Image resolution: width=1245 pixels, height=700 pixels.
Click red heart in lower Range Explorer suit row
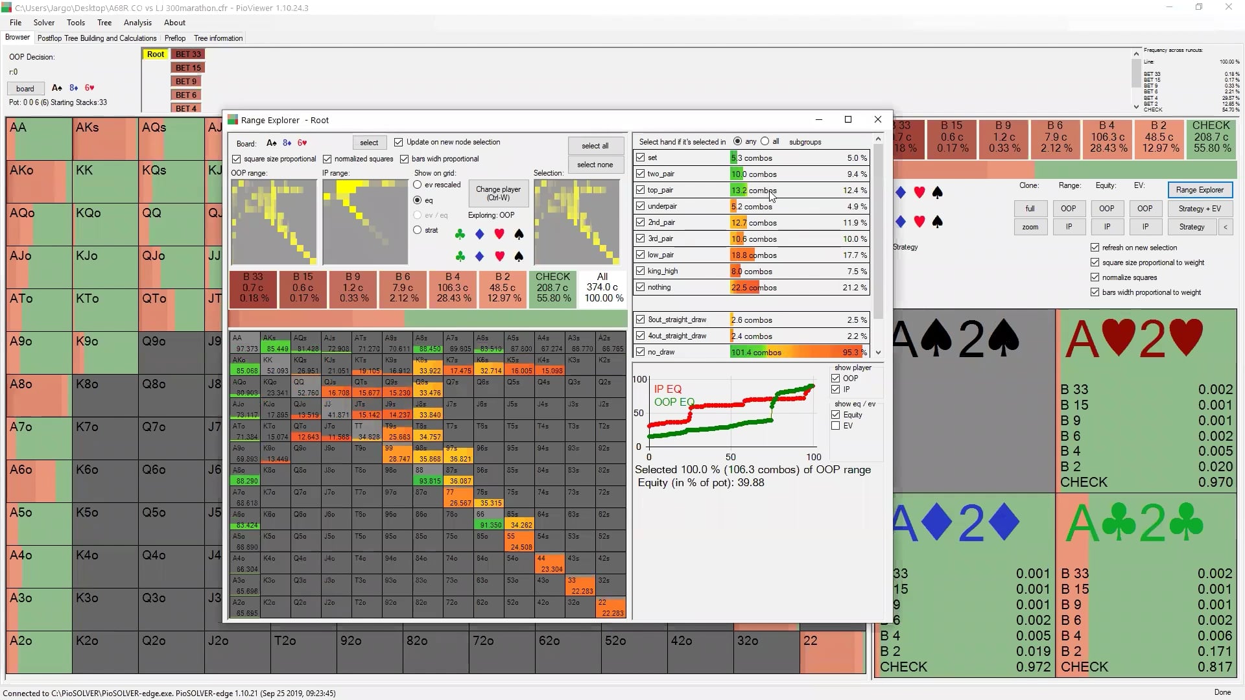click(x=499, y=257)
